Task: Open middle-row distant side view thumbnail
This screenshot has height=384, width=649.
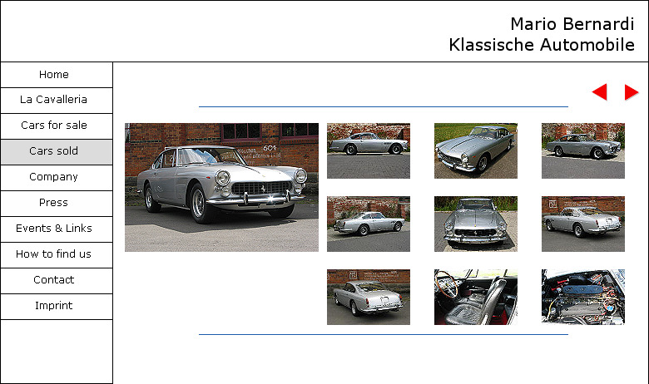Action: coord(369,224)
